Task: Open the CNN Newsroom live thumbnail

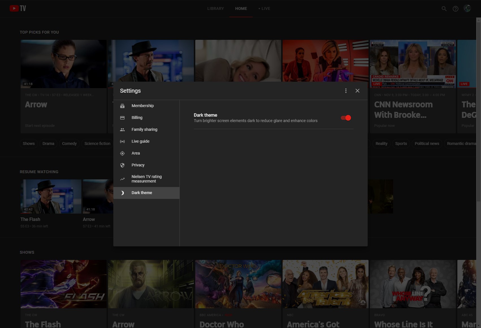Action: coord(413,64)
